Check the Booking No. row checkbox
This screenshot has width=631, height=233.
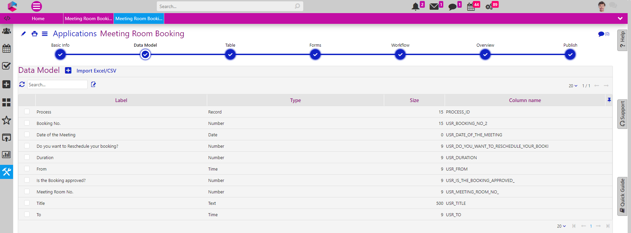click(x=27, y=123)
